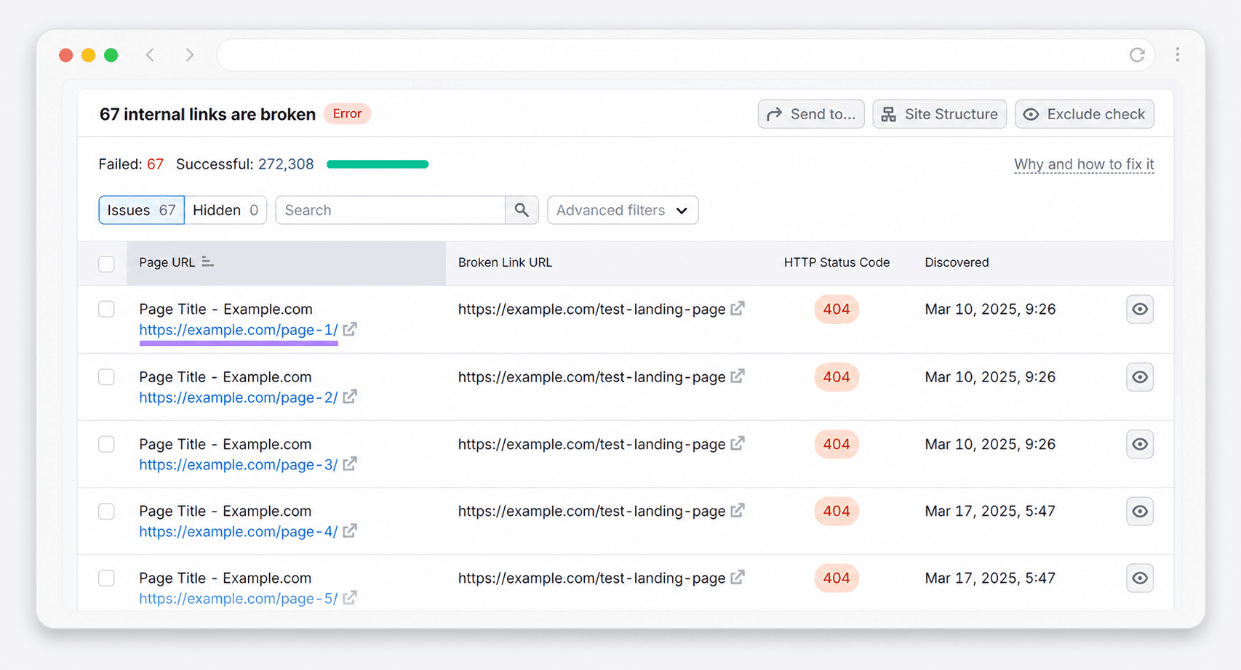This screenshot has width=1241, height=670.
Task: Hide the page-4 issue with eye button
Action: [x=1140, y=511]
